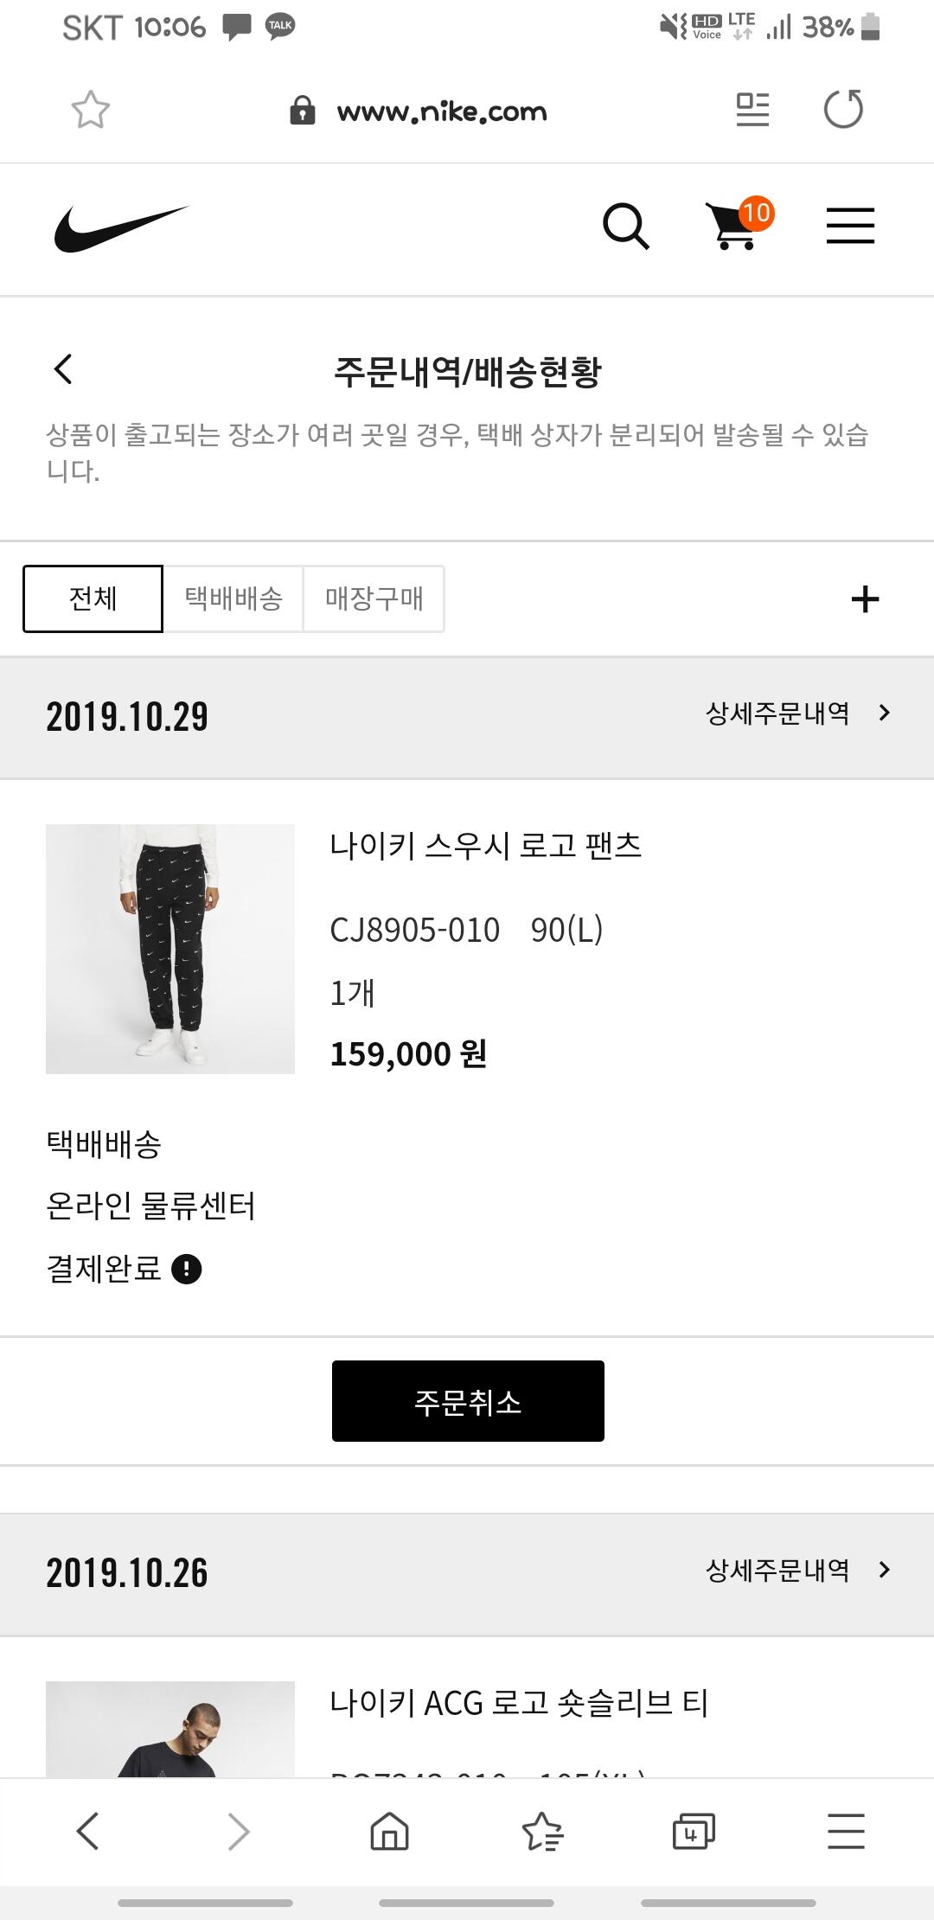
Task: Expand filters with the plus icon
Action: 865,598
